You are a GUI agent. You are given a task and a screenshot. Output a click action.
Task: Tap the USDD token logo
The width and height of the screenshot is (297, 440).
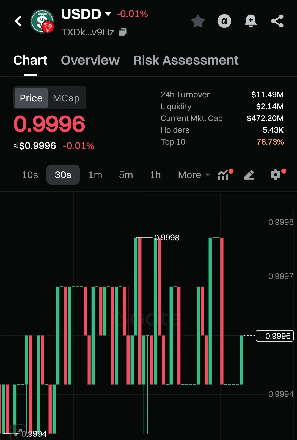point(42,21)
